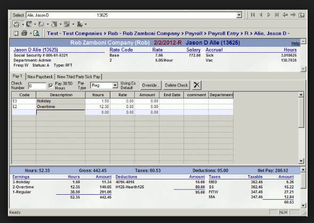This screenshot has width=314, height=223.
Task: Toggle the Pay 38.50 Hours checkbox
Action: [x=51, y=86]
